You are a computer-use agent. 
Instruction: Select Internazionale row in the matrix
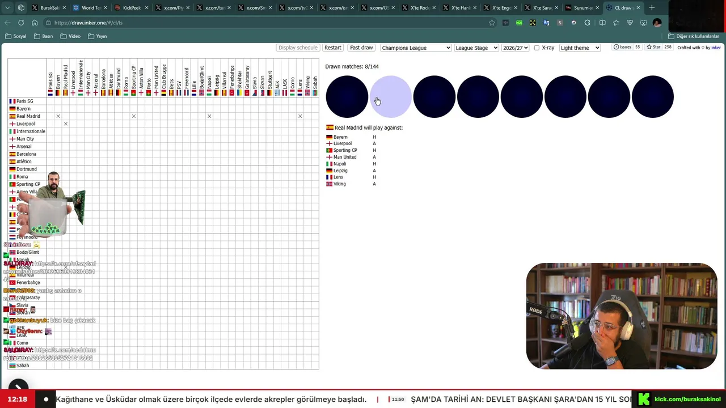tap(27, 131)
